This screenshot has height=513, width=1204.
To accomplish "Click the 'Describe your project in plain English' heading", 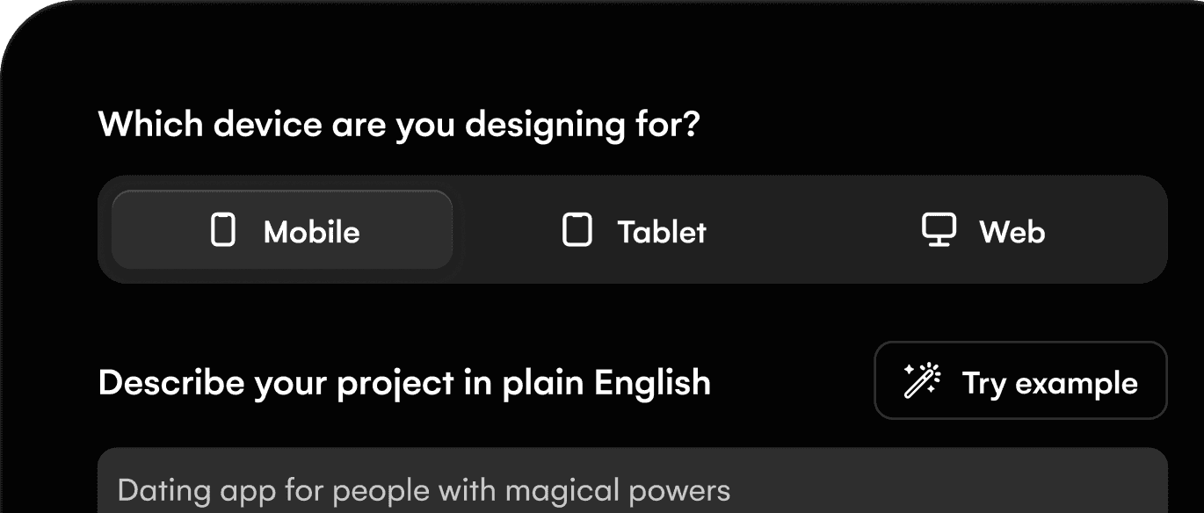I will point(404,384).
